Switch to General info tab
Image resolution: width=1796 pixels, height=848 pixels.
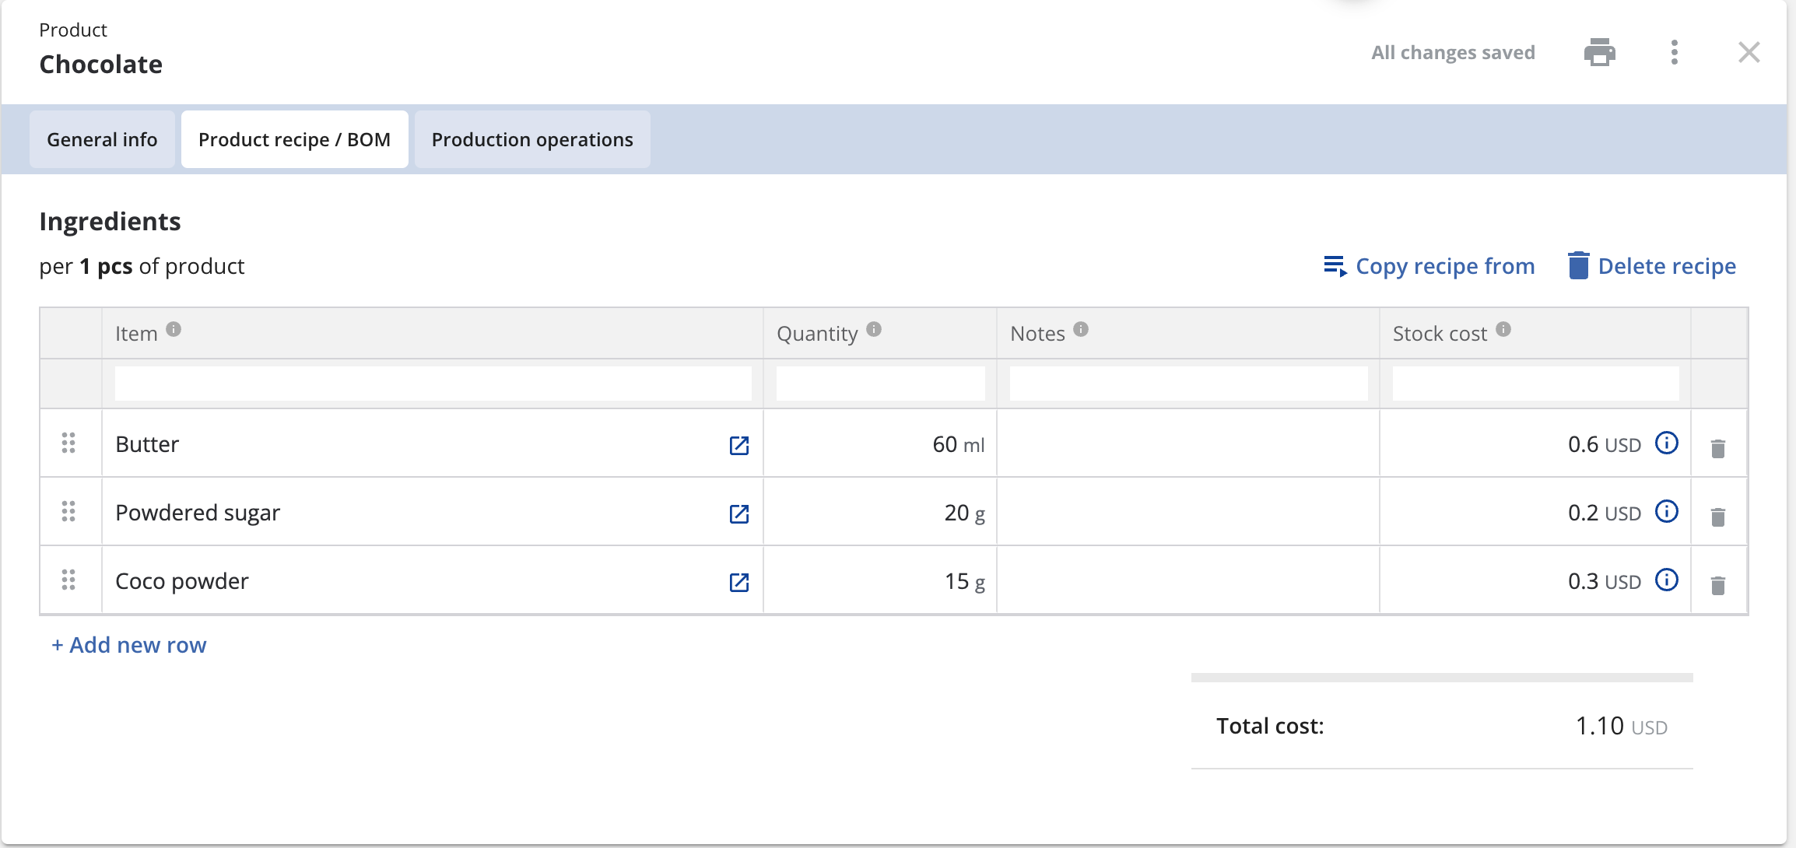[102, 139]
